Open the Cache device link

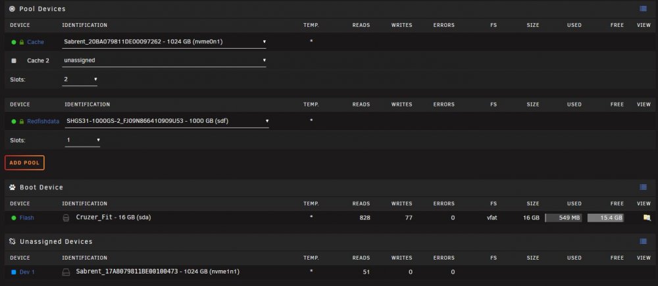[36, 42]
